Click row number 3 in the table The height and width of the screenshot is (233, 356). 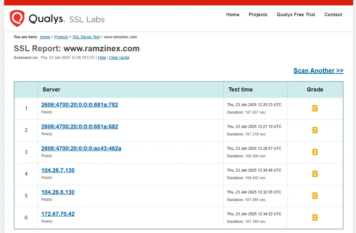tap(26, 152)
